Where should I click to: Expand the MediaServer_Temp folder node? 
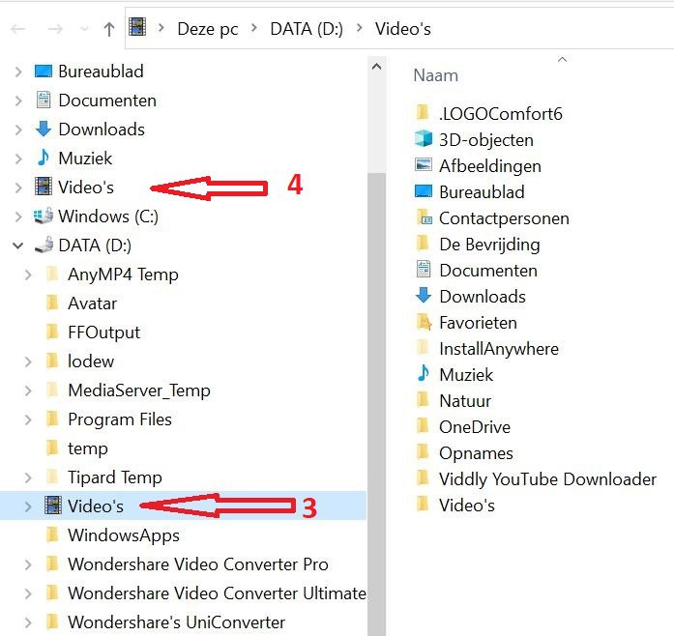(28, 390)
